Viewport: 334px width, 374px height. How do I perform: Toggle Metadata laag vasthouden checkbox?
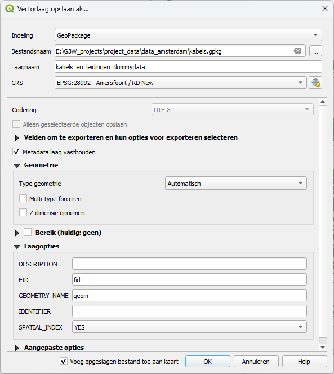pyautogui.click(x=16, y=152)
